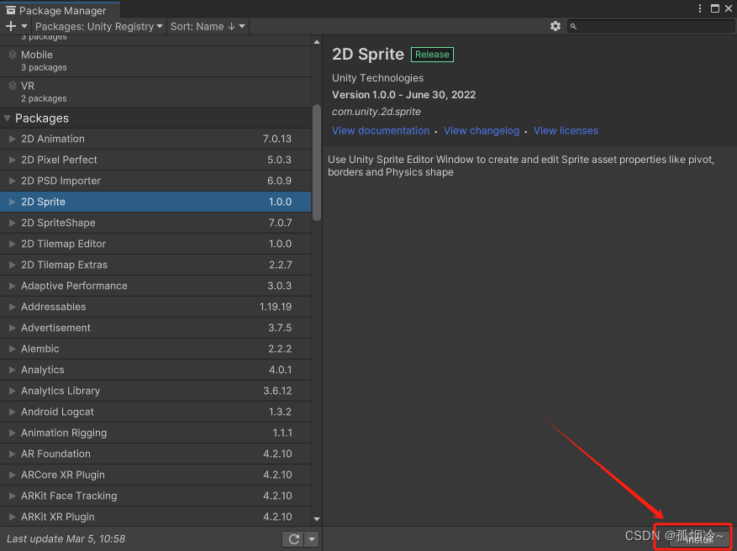
Task: Open the View licenses link
Action: 566,130
